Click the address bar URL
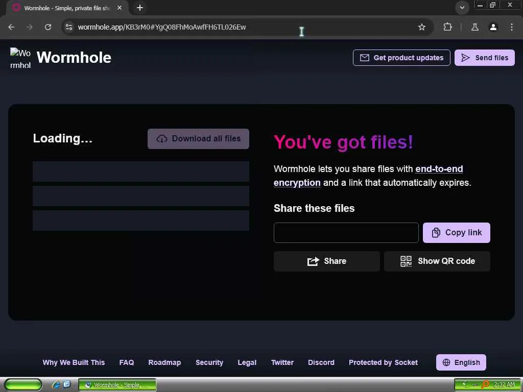Image resolution: width=523 pixels, height=392 pixels. click(162, 27)
